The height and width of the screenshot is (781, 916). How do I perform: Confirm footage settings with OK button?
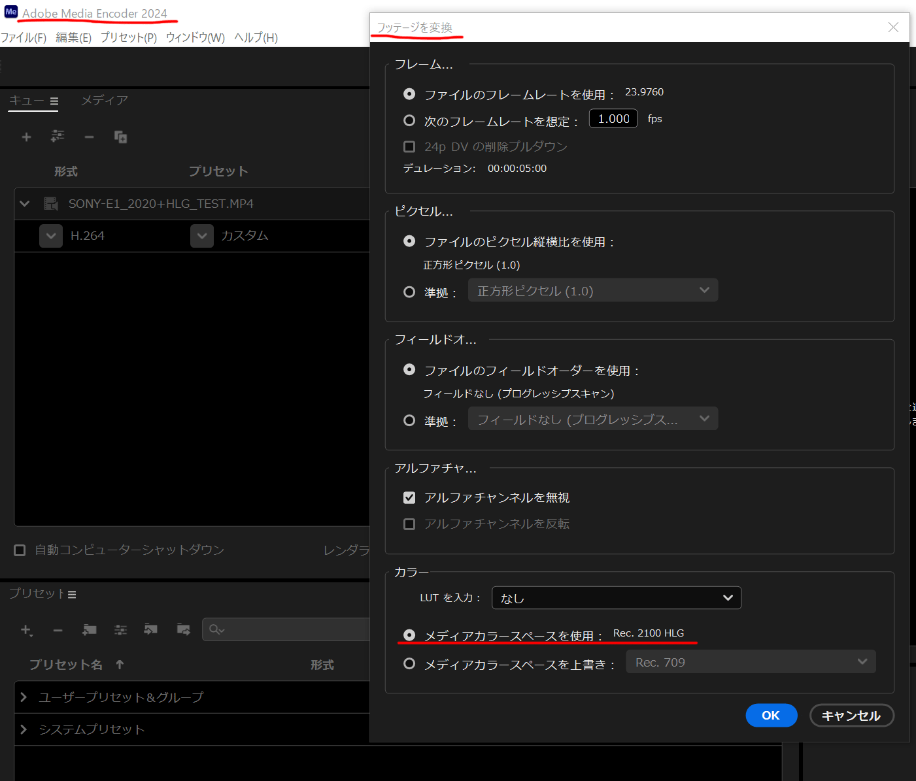771,715
